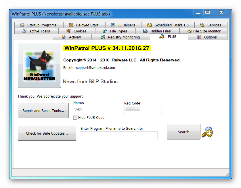Open the Services tab
241x188 pixels.
pyautogui.click(x=211, y=25)
